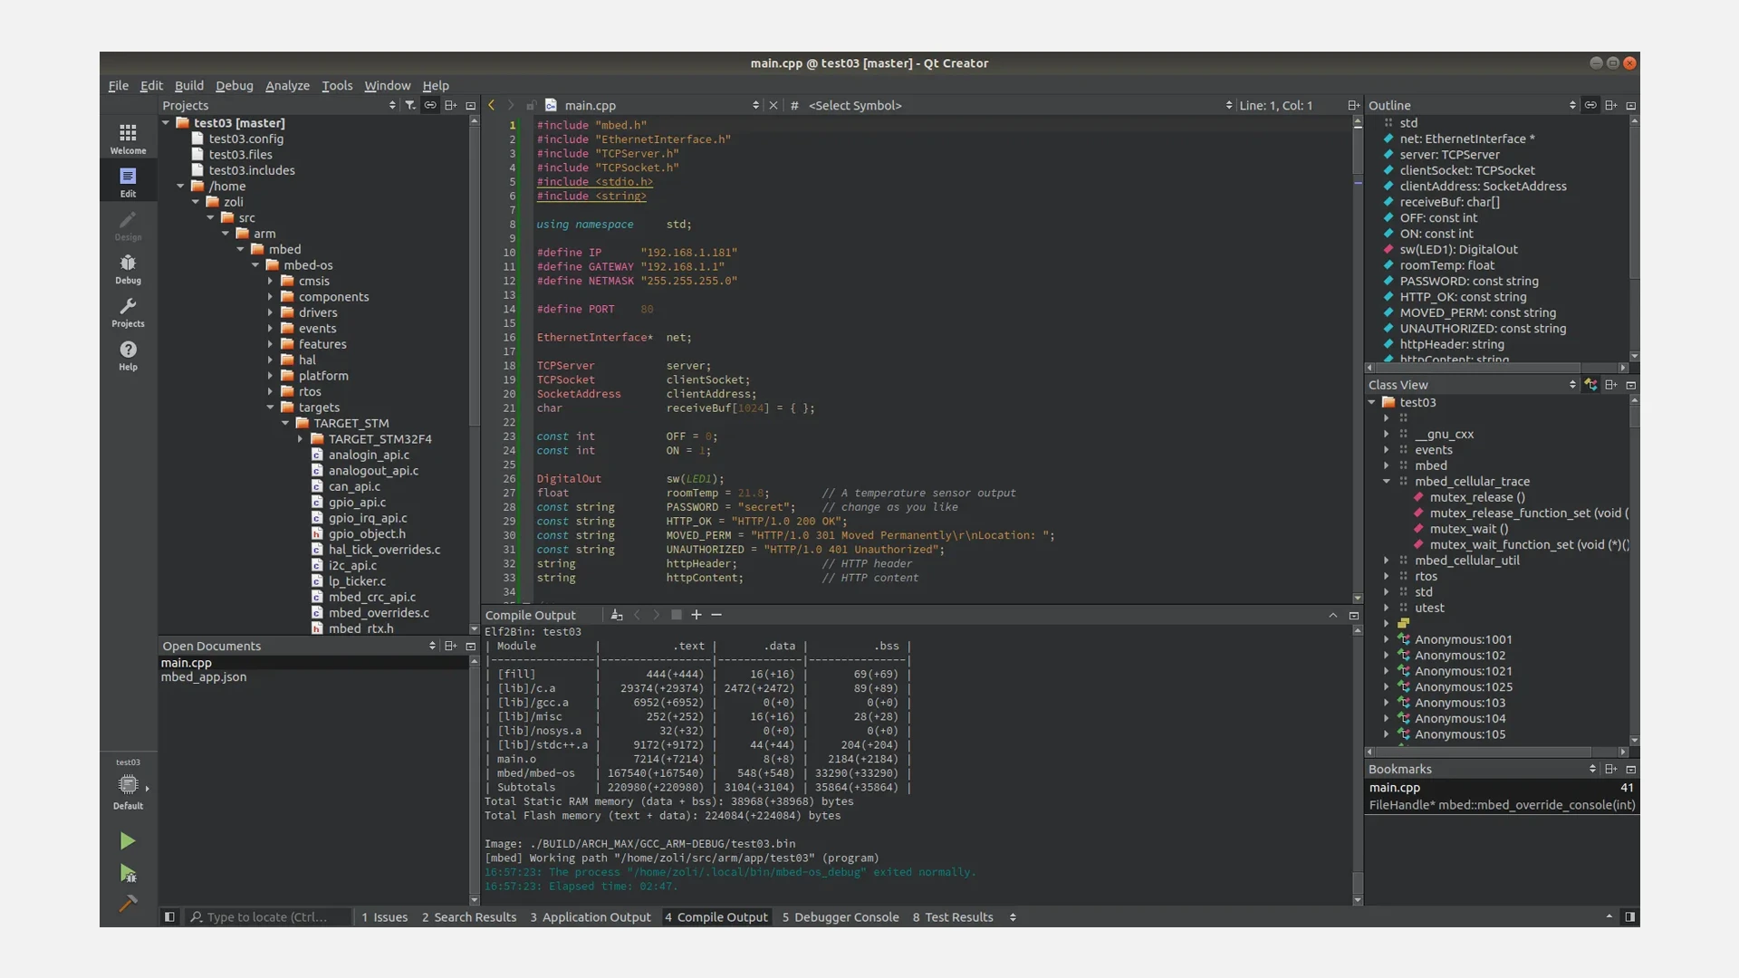Open the Welcome mode

tap(128, 138)
